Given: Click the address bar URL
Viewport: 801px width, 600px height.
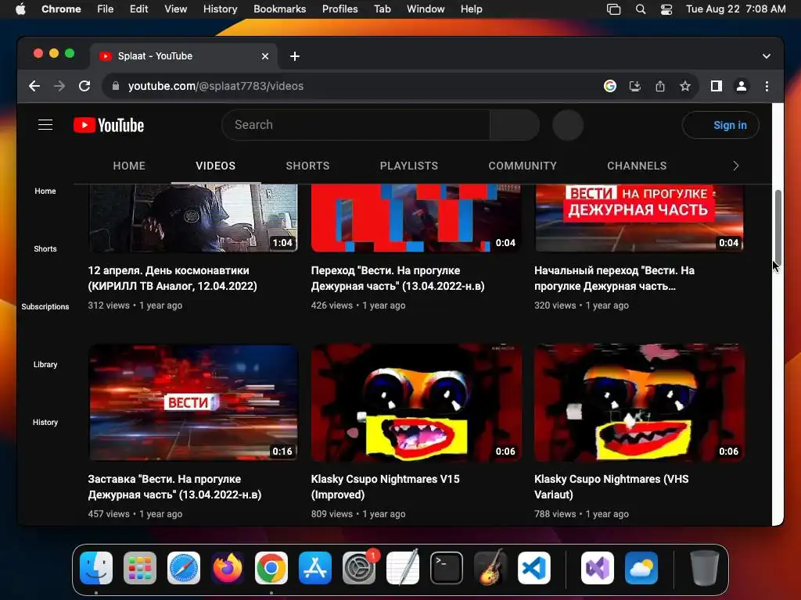Looking at the screenshot, I should tap(216, 86).
